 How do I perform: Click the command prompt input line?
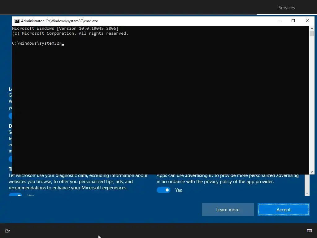point(38,43)
